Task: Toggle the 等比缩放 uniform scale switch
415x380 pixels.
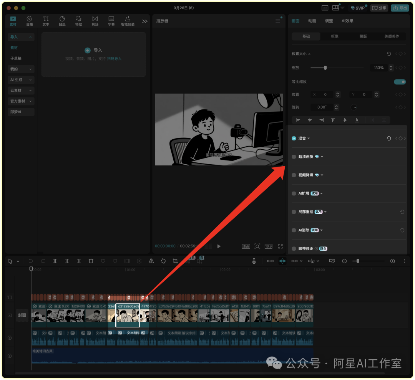Action: tap(400, 82)
